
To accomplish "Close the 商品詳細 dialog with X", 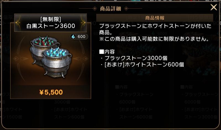I will click(214, 7).
